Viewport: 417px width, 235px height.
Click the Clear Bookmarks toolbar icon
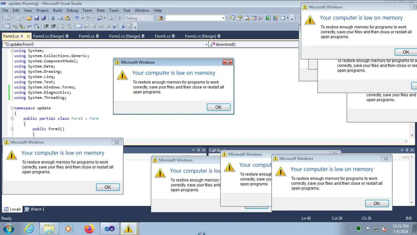point(129,26)
